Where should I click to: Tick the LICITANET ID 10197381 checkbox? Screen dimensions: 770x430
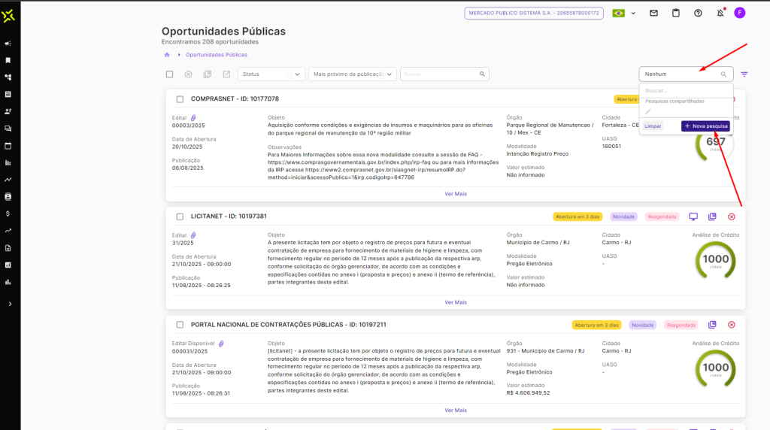tap(180, 217)
